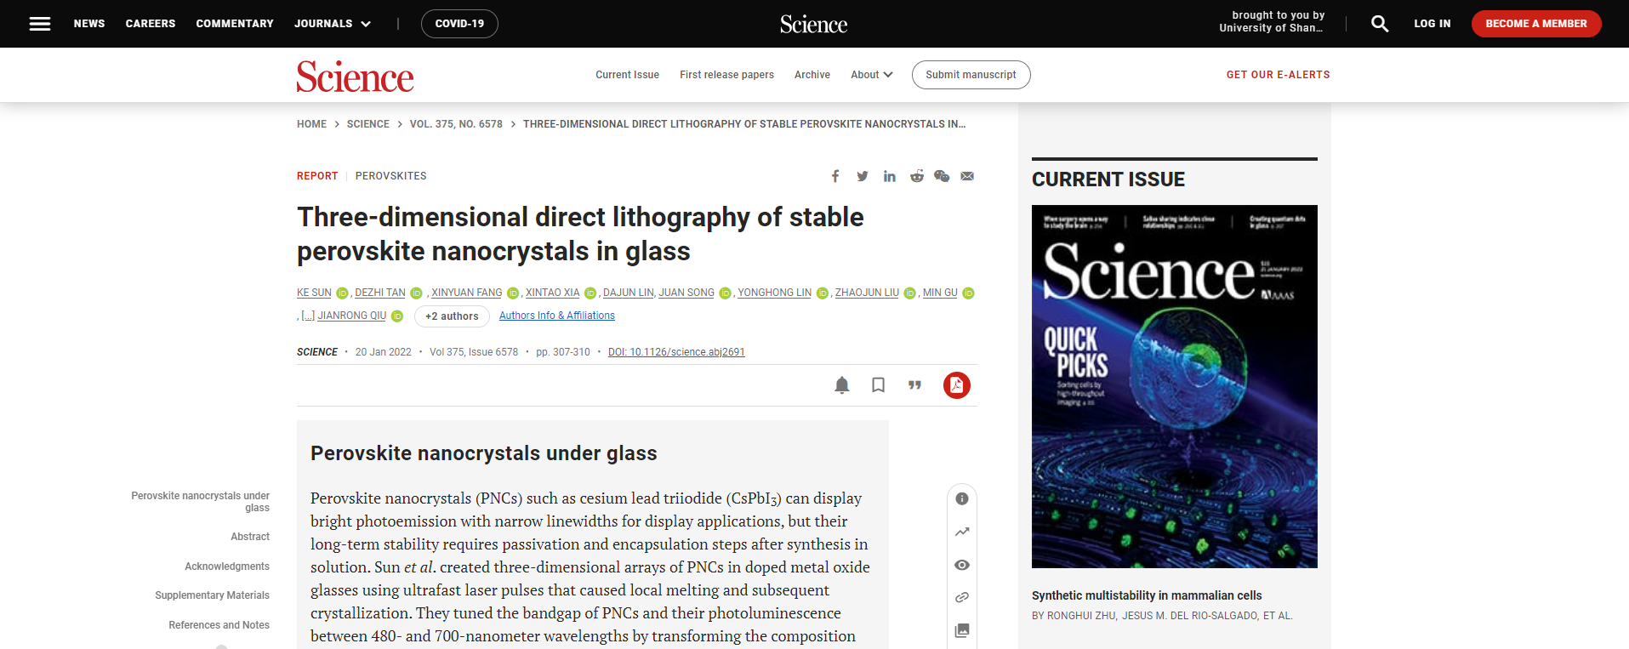1629x649 pixels.
Task: Open the Archive menu item
Action: (812, 75)
